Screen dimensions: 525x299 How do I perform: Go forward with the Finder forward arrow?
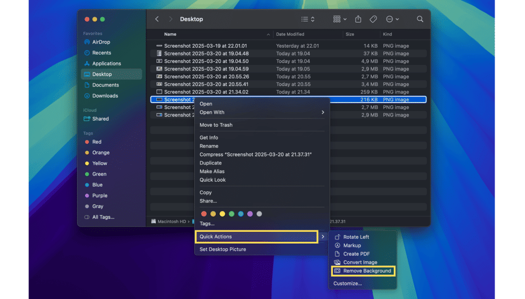point(171,19)
